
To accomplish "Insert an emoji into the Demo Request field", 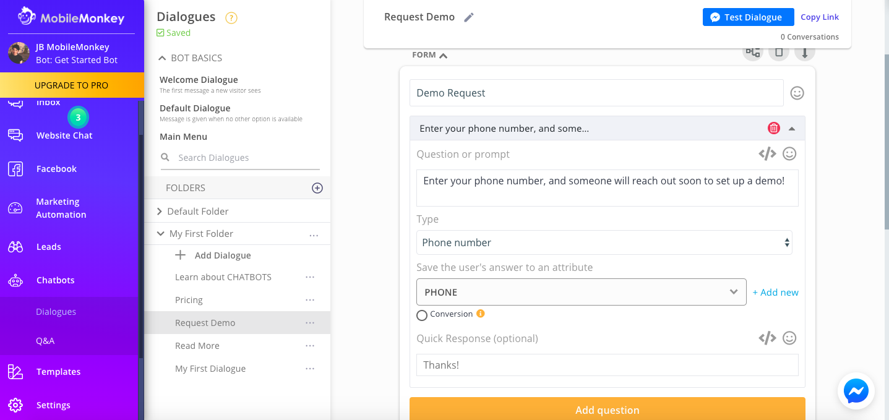I will [x=797, y=93].
